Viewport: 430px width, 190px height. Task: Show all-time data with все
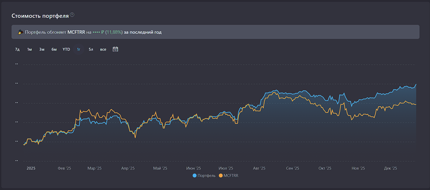pyautogui.click(x=103, y=49)
